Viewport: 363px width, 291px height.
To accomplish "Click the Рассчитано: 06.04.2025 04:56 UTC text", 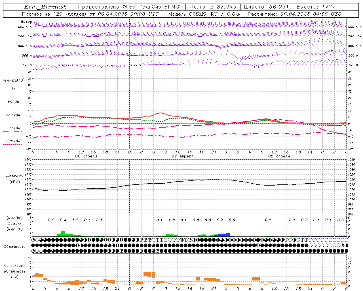I will 294,14.
